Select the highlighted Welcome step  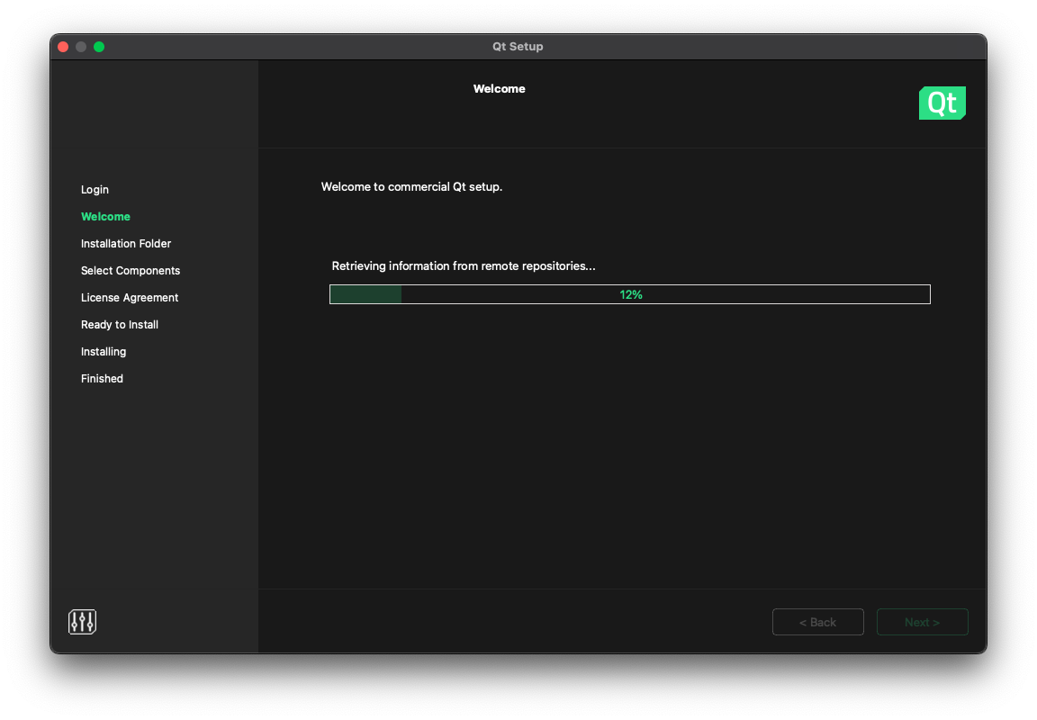click(x=105, y=217)
